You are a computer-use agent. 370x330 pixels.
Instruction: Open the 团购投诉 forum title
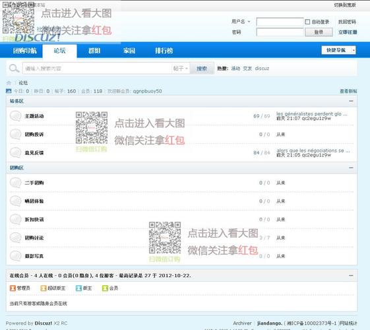pyautogui.click(x=34, y=135)
